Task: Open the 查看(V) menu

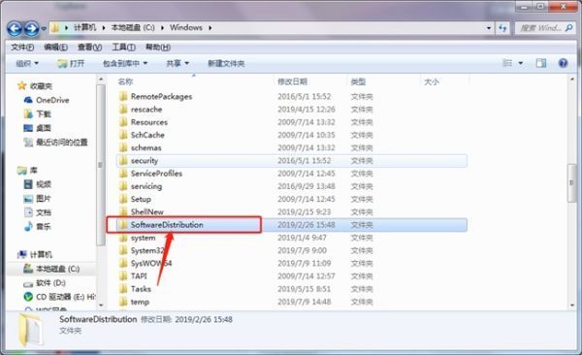Action: 90,48
